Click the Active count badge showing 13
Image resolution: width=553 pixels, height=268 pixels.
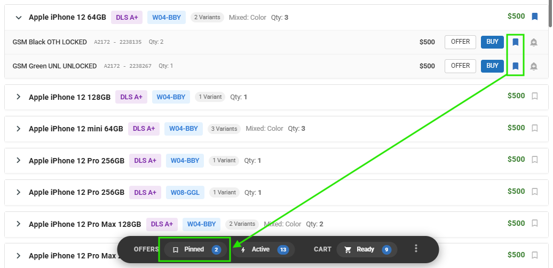tap(283, 250)
